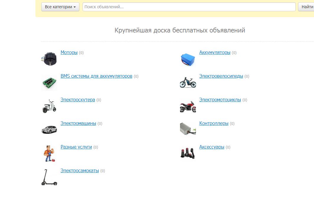Go to BMS системы для аккумуляторов
314x197 pixels.
pyautogui.click(x=96, y=76)
